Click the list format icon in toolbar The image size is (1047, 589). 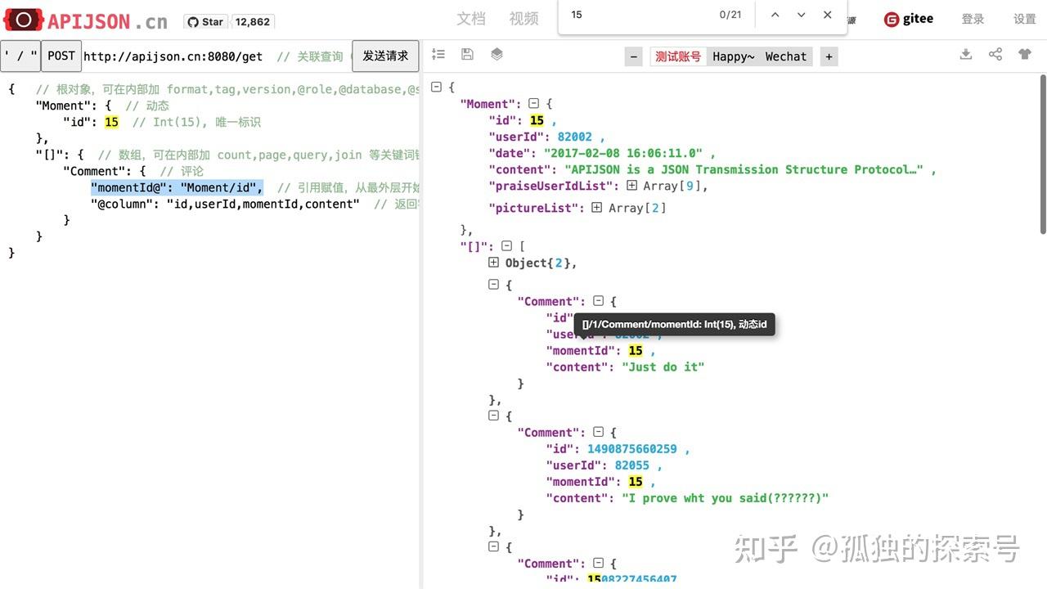click(438, 54)
